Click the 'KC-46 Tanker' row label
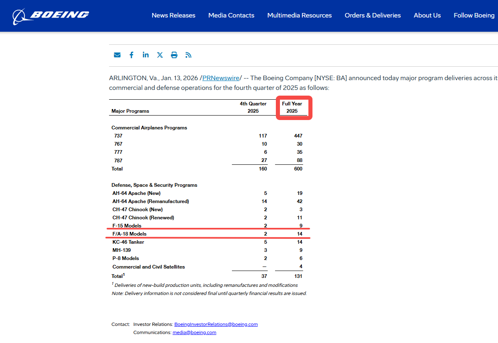Viewport: 498px width, 343px height. [128, 242]
